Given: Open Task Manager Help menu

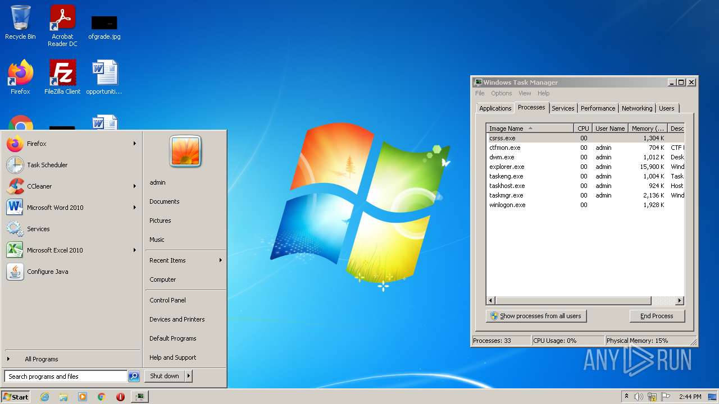Looking at the screenshot, I should click(543, 93).
